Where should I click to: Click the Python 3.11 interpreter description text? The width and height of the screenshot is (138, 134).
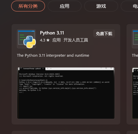coord(53,55)
